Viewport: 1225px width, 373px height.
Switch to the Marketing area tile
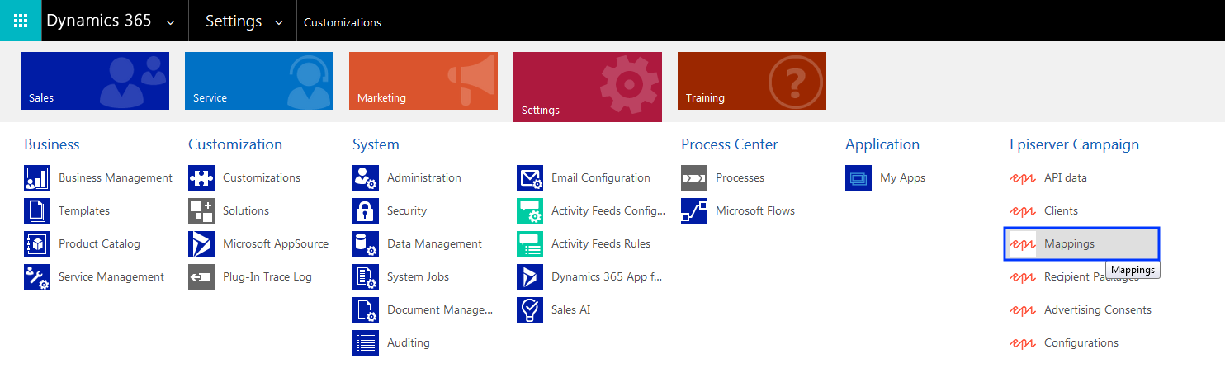pos(423,81)
